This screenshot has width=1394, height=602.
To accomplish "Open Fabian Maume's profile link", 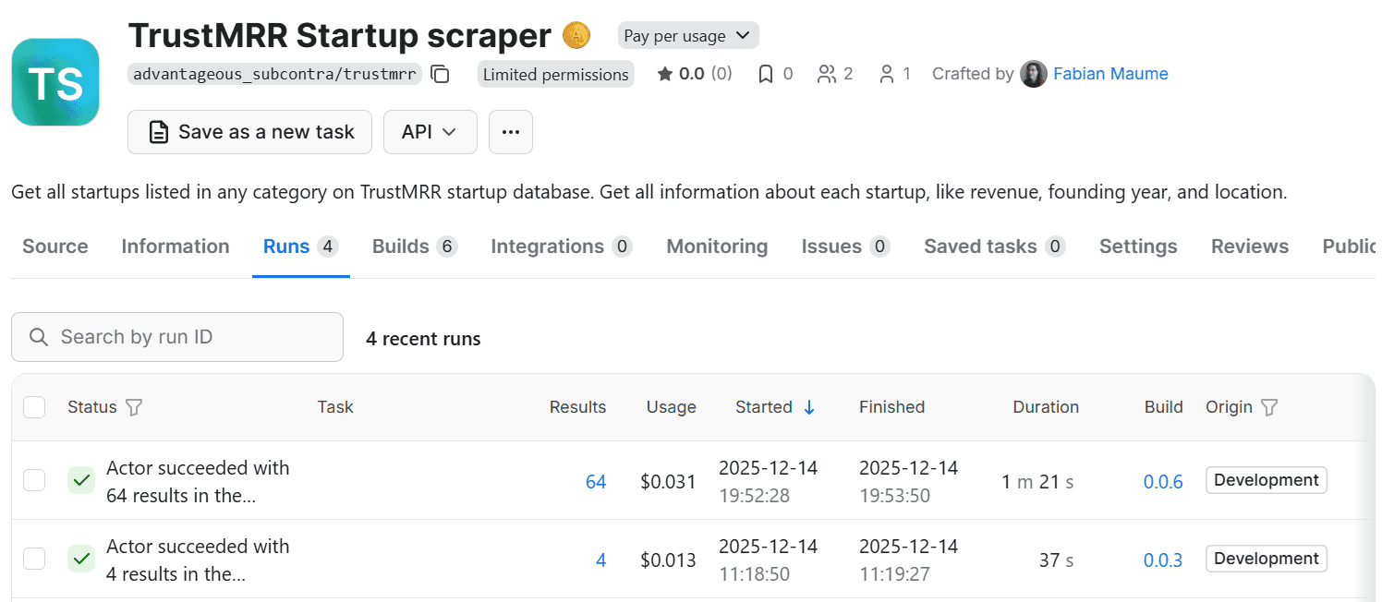I will tap(1110, 74).
